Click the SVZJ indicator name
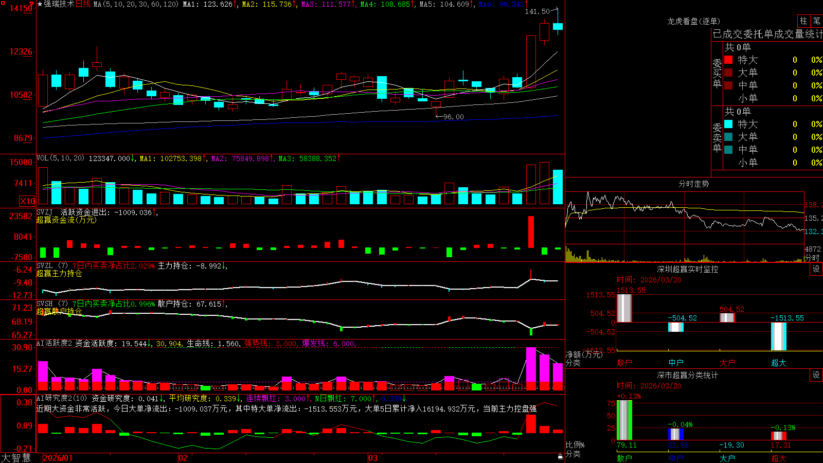This screenshot has height=463, width=823. (x=45, y=212)
